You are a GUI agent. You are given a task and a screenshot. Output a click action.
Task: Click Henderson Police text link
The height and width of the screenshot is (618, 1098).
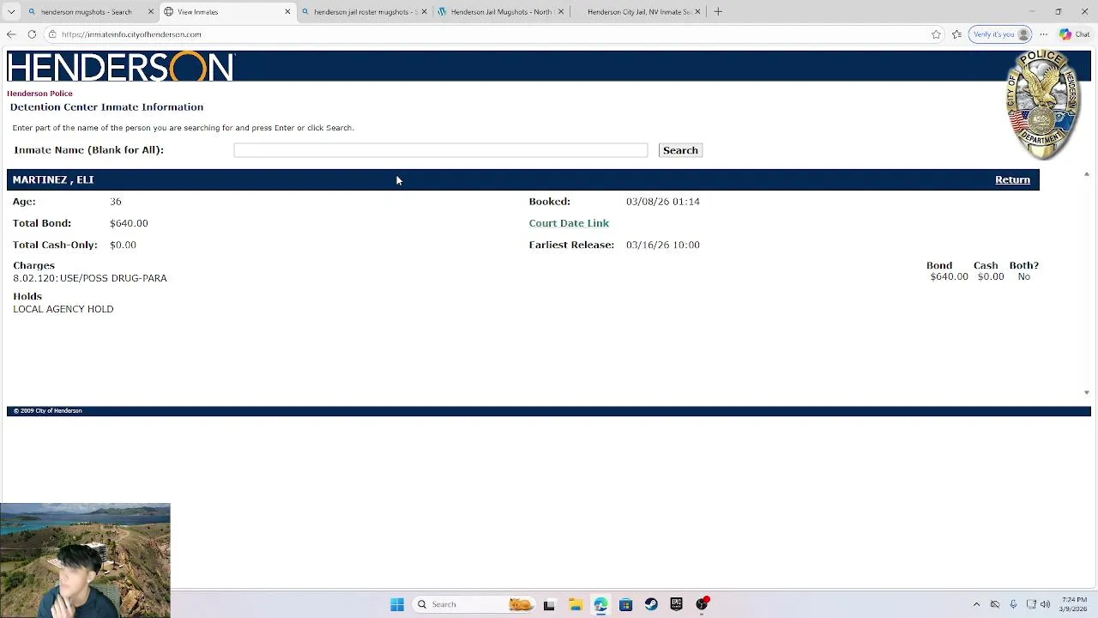tap(39, 94)
